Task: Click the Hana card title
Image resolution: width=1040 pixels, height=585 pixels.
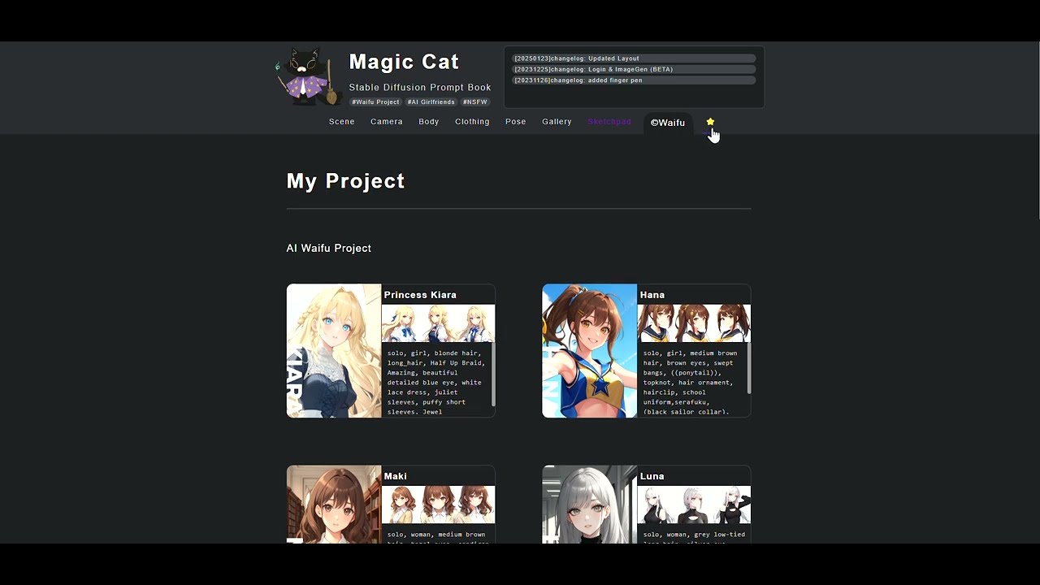Action: pos(652,295)
